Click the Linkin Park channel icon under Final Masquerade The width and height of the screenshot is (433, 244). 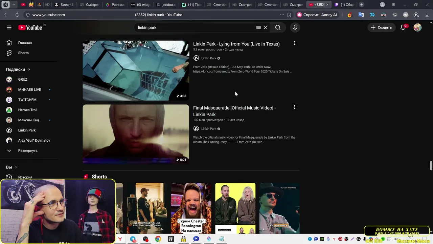[196, 129]
